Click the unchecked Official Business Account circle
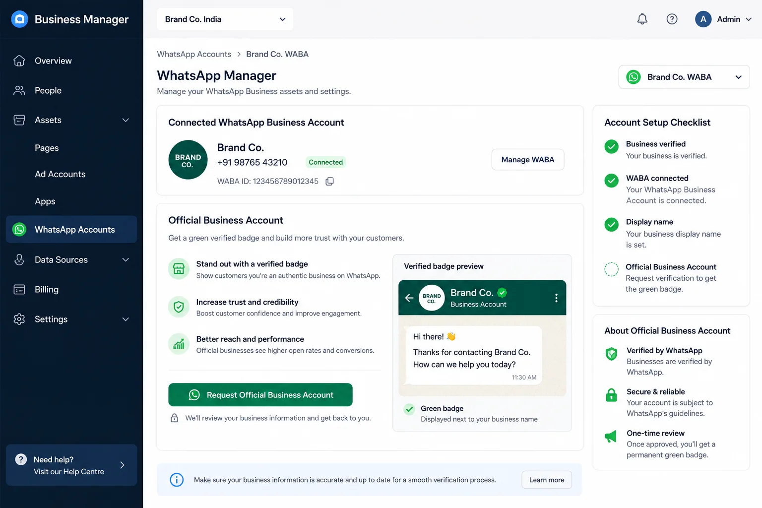Viewport: 762px width, 508px height. point(611,269)
